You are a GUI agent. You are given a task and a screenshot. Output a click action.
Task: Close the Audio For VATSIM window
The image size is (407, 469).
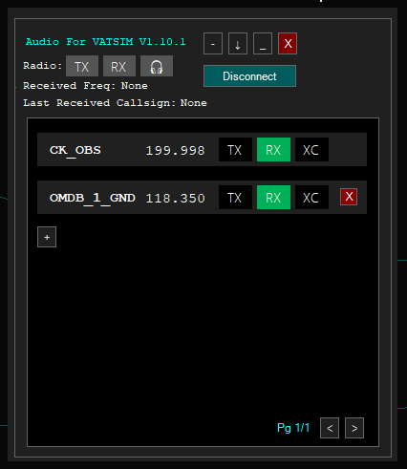click(x=288, y=44)
